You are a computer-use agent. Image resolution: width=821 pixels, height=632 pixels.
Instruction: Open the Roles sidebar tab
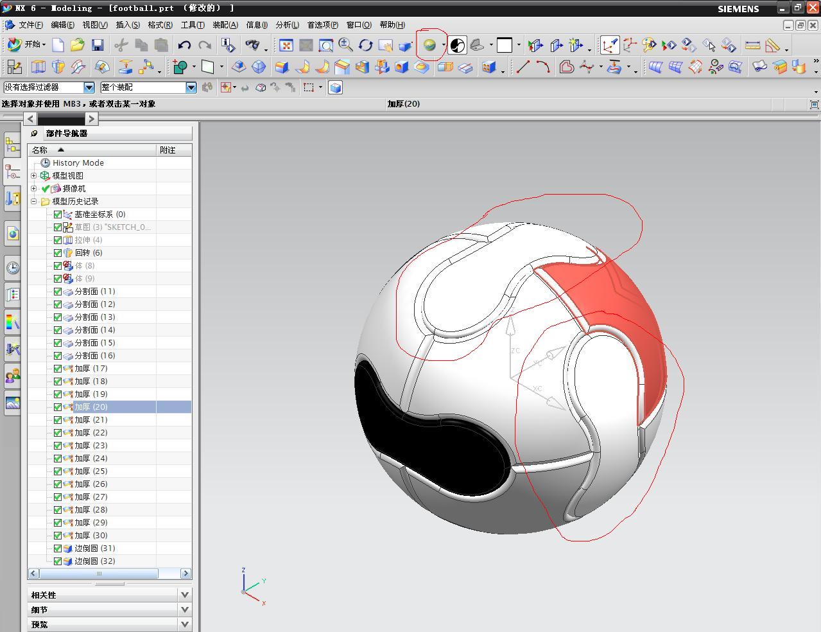12,375
